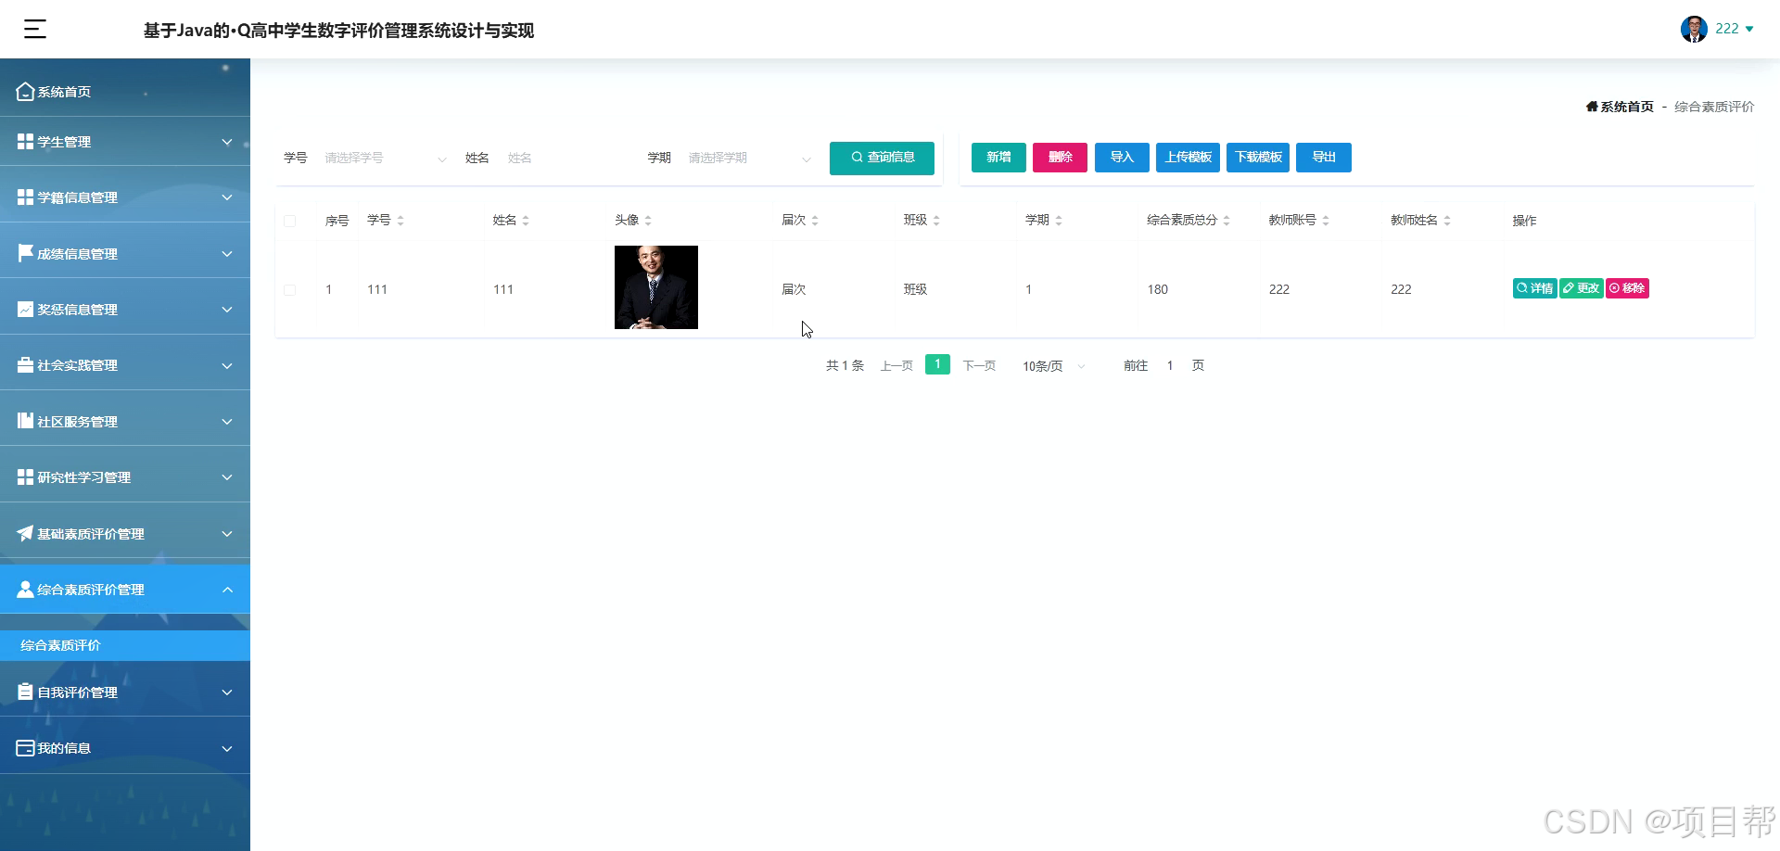1780x851 pixels.
Task: Click the home icon beside 系统首页 in sidebar
Action: click(x=26, y=92)
